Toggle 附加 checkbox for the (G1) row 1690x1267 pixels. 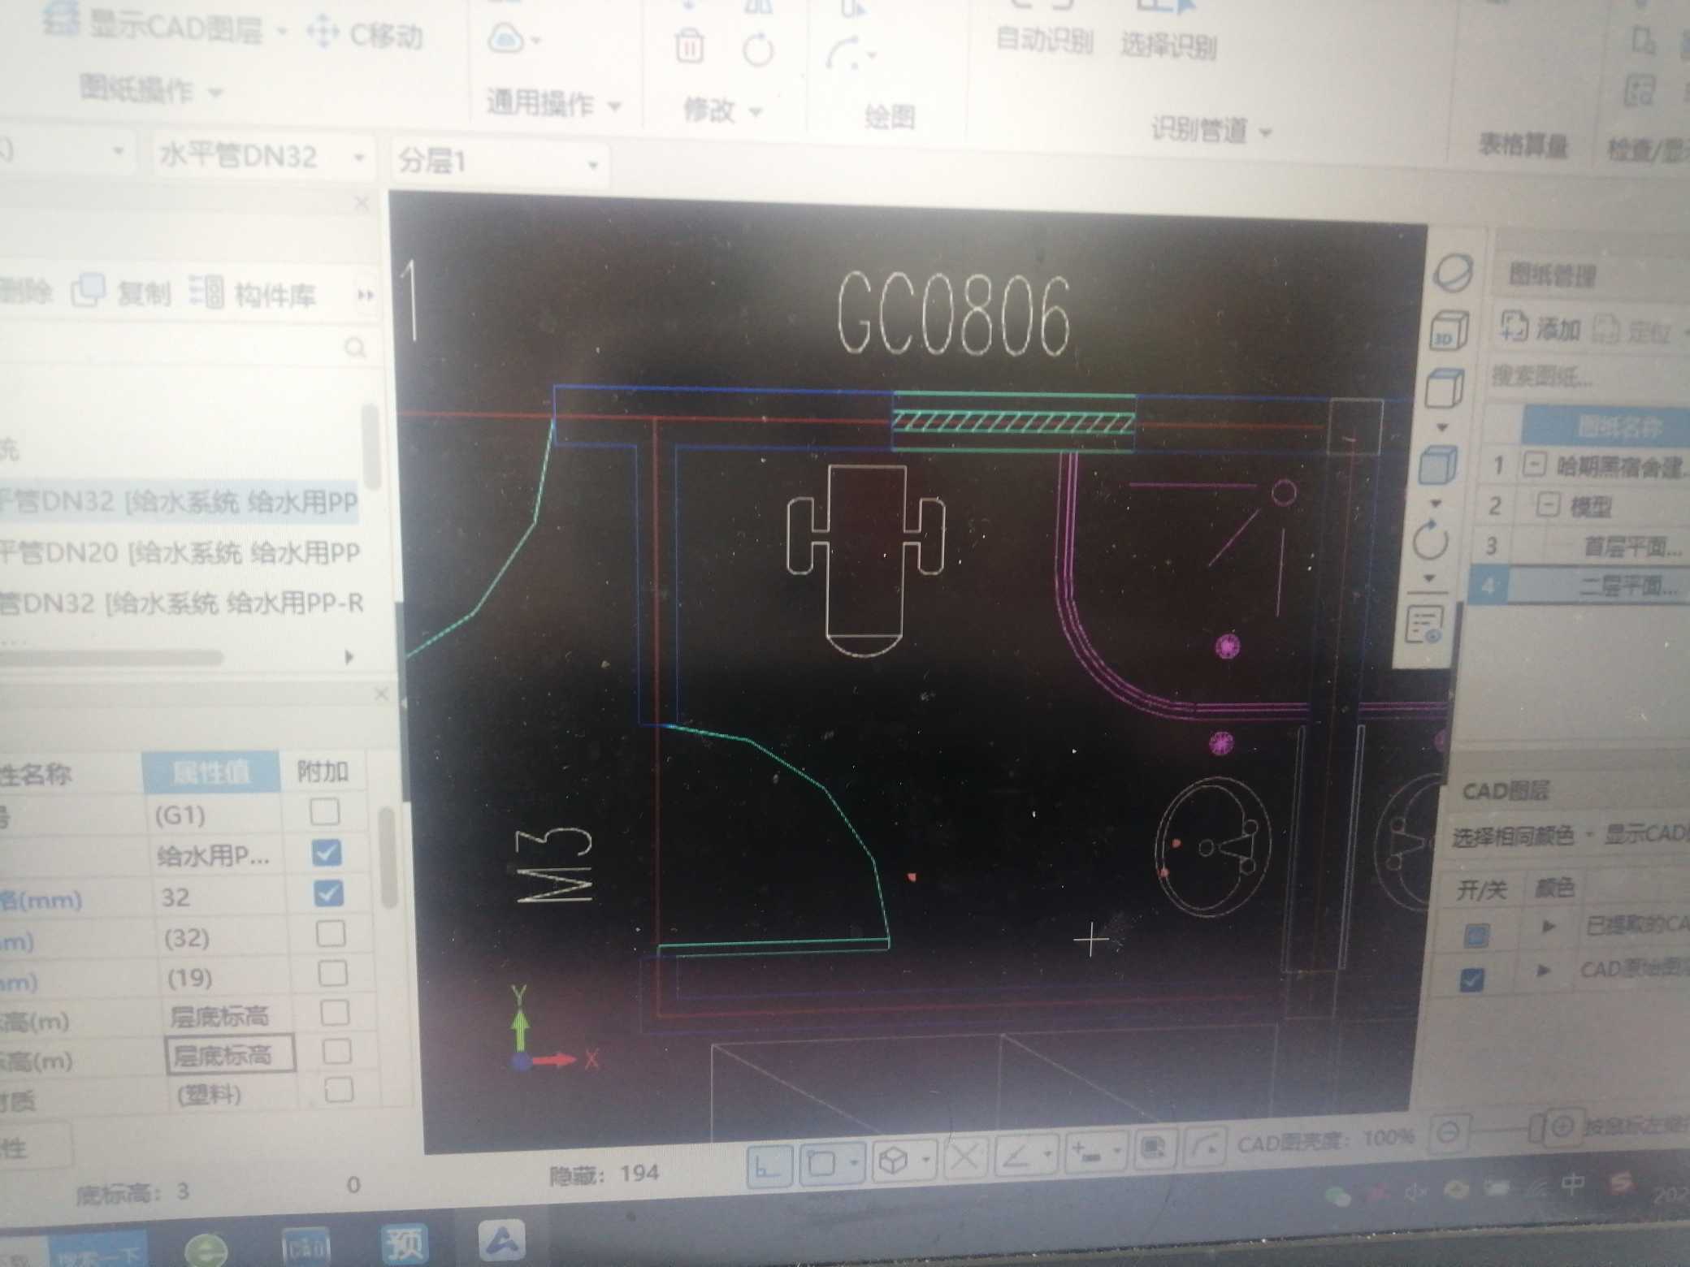tap(324, 811)
